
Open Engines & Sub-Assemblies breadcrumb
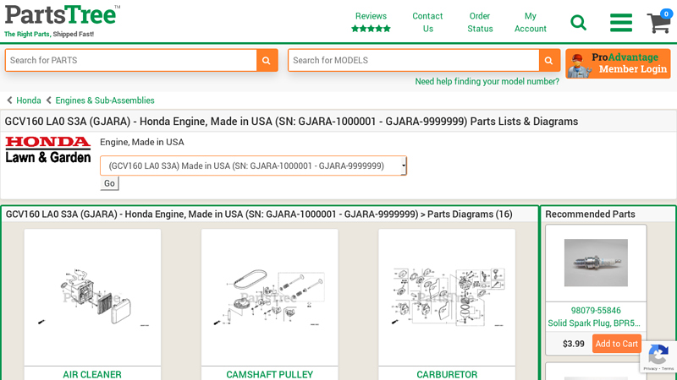[105, 100]
